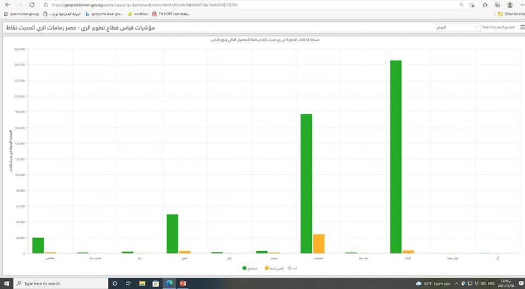Screen dimensions: 525x289
Task: Open the browser Collections icon
Action: coord(497,5)
